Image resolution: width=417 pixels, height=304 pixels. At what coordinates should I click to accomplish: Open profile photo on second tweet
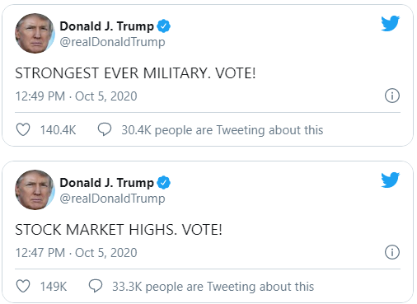35,189
